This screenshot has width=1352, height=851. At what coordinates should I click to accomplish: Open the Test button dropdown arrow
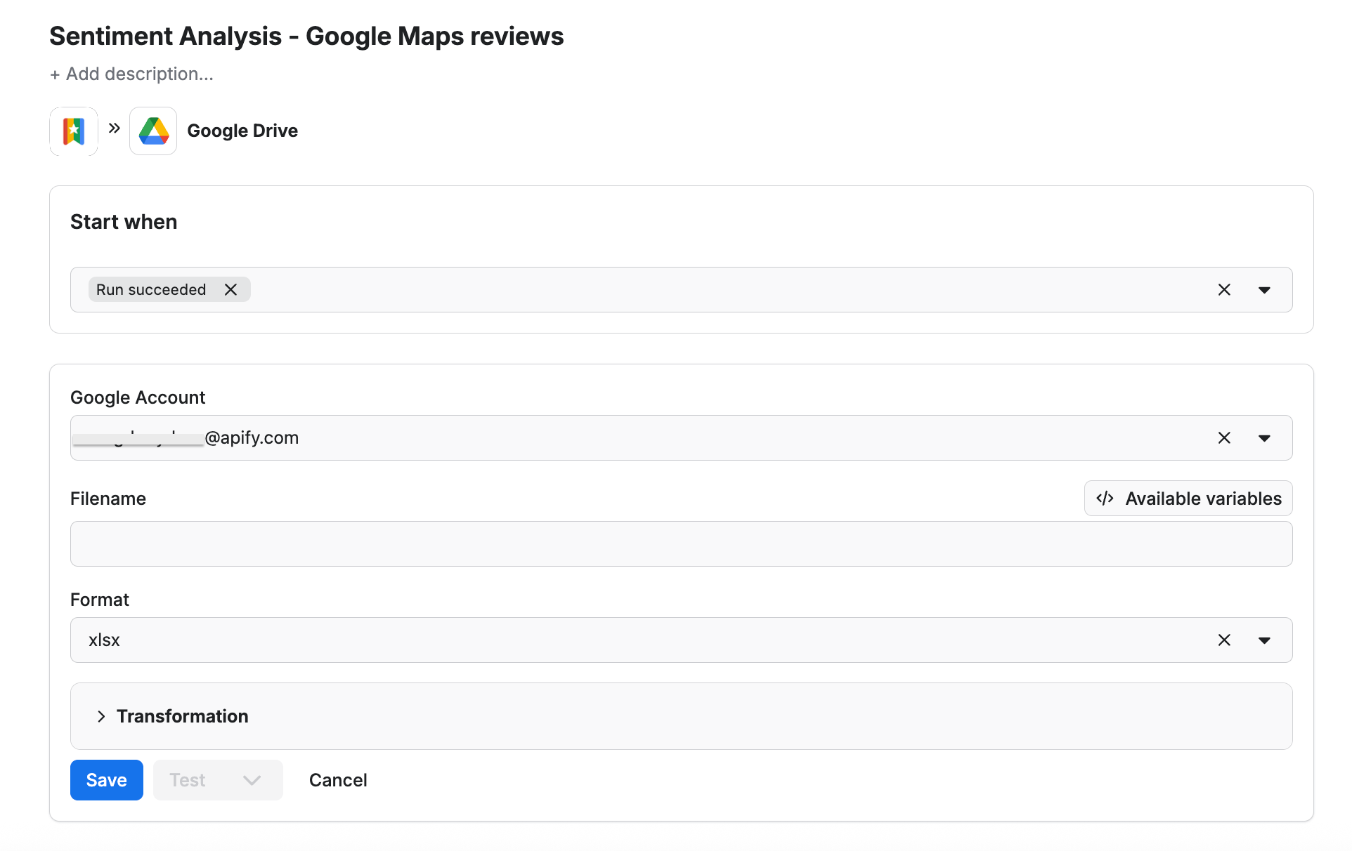pyautogui.click(x=251, y=779)
